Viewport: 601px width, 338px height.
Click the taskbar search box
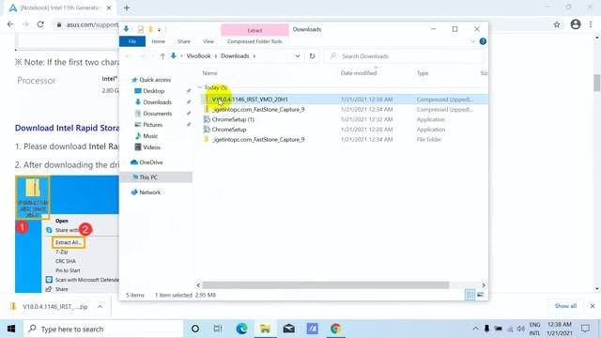103,329
